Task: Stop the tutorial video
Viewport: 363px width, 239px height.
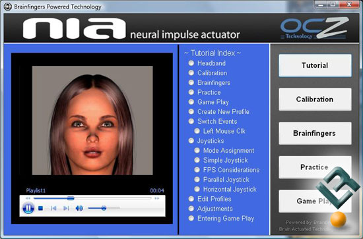Action: click(40, 208)
